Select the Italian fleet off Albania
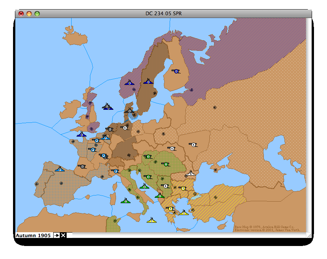 pyautogui.click(x=160, y=195)
